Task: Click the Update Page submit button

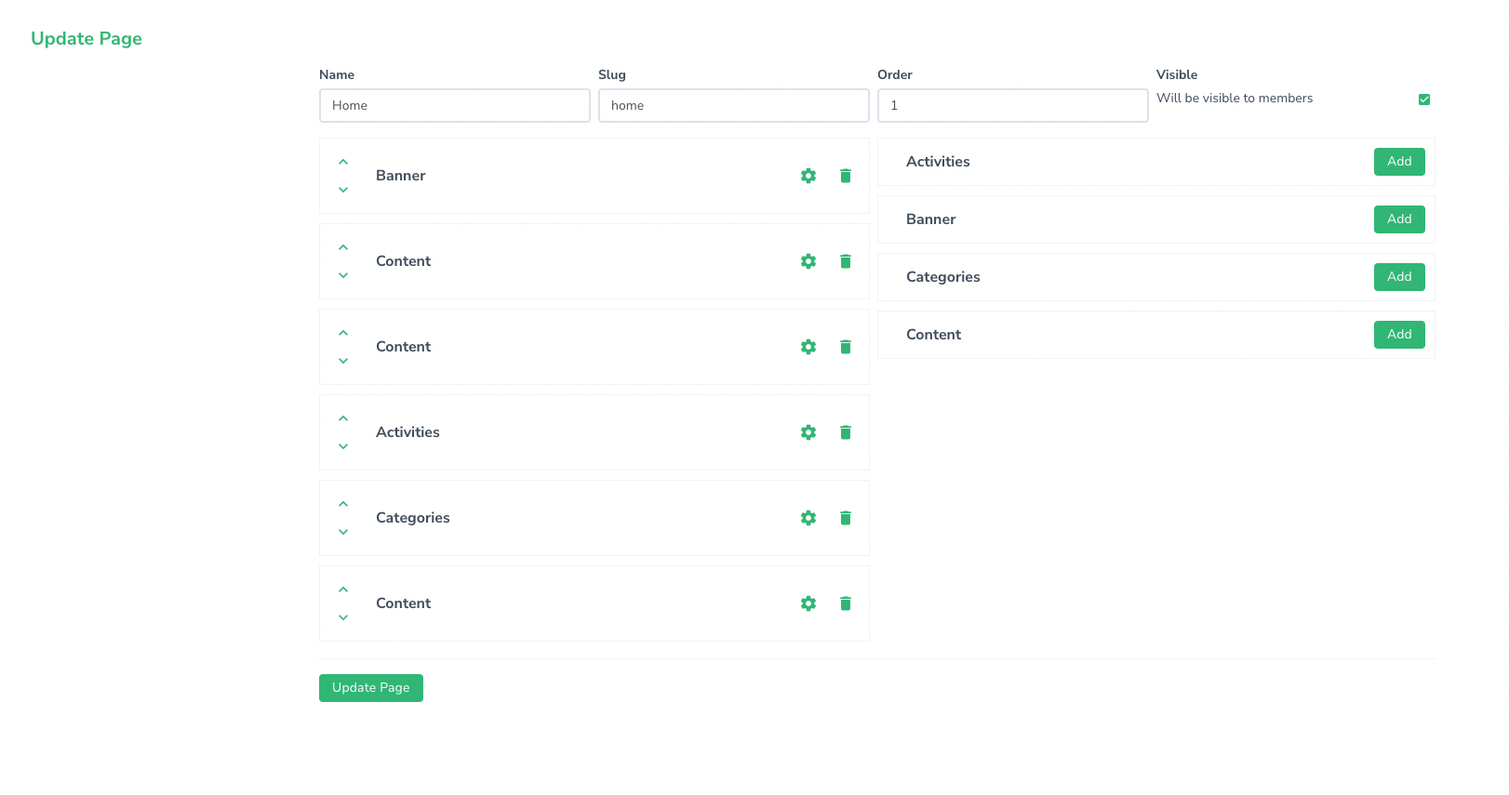Action: point(370,688)
